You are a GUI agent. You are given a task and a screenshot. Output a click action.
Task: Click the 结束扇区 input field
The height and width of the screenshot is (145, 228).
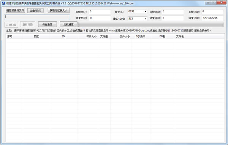(100, 18)
